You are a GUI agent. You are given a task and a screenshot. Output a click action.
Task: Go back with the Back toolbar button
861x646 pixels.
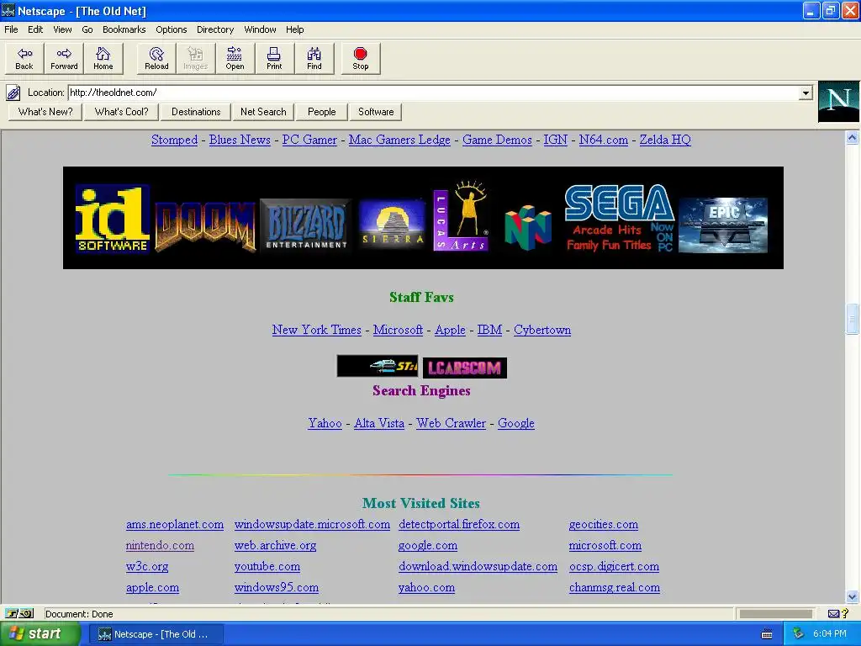click(x=24, y=58)
